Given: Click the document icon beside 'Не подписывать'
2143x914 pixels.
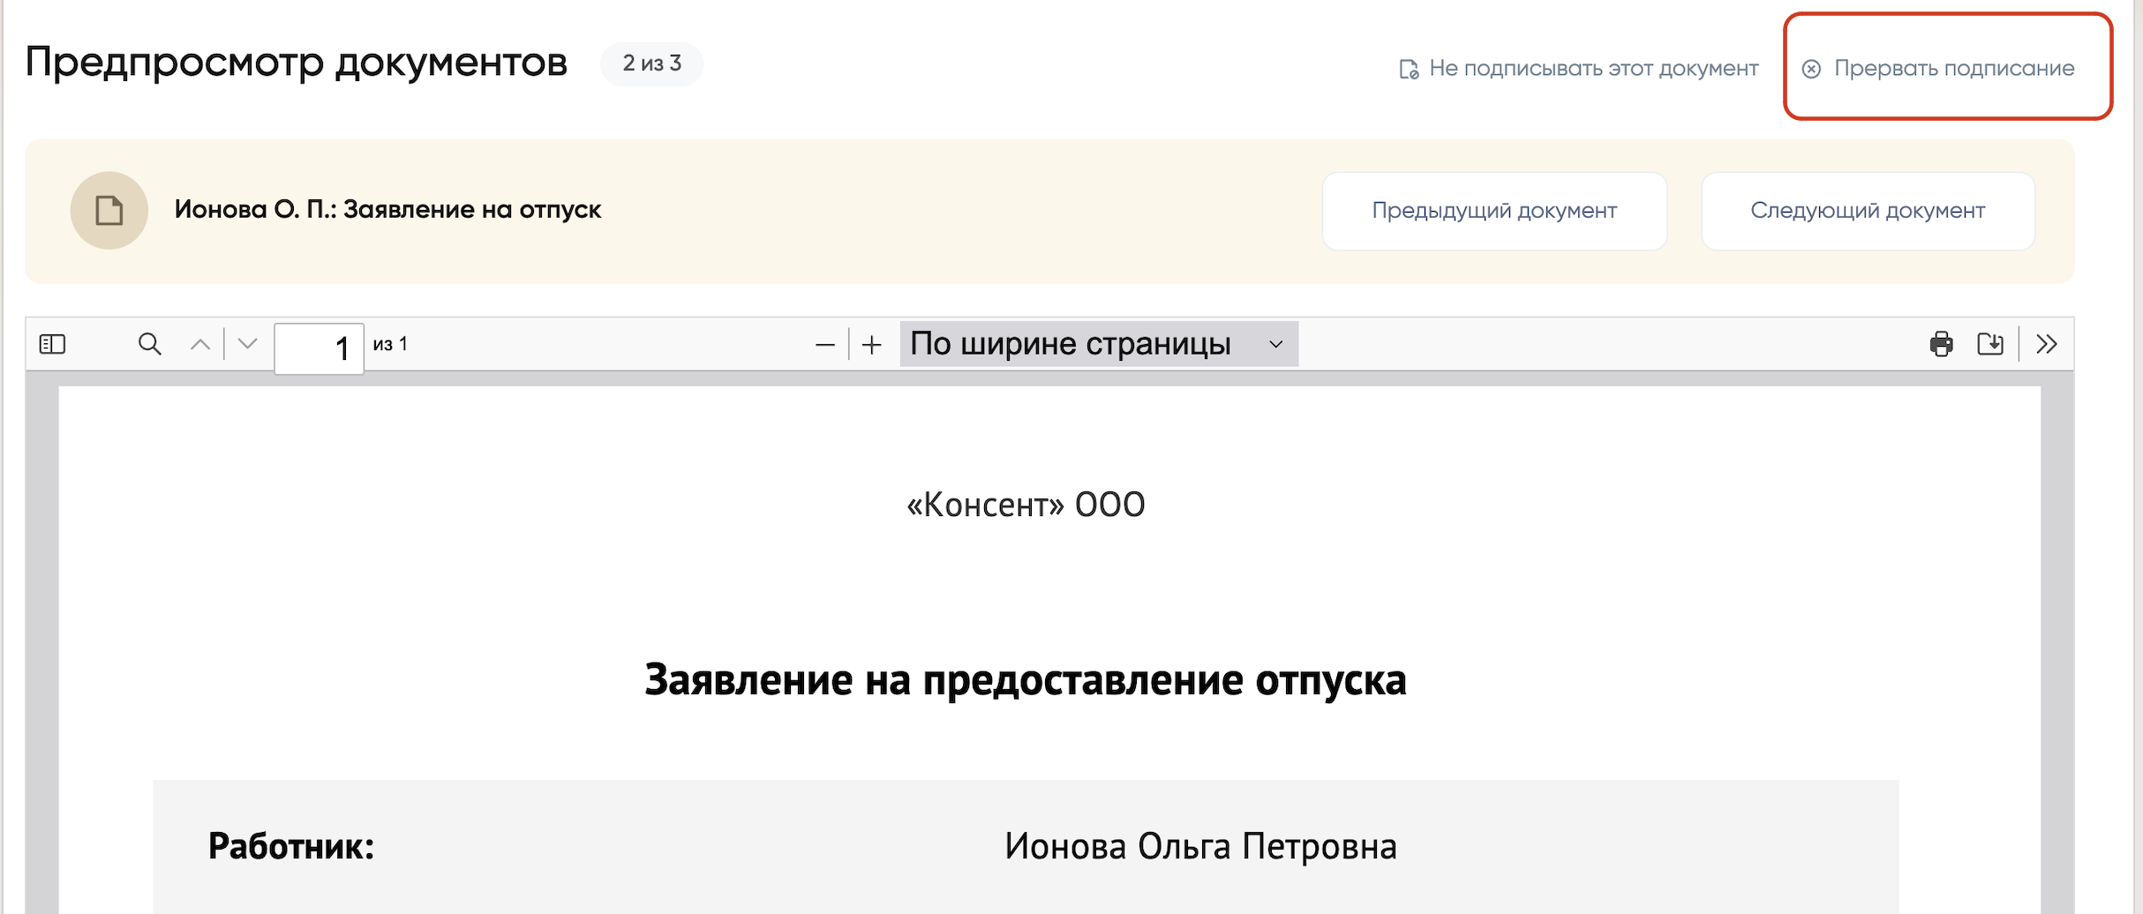Looking at the screenshot, I should coord(1409,69).
